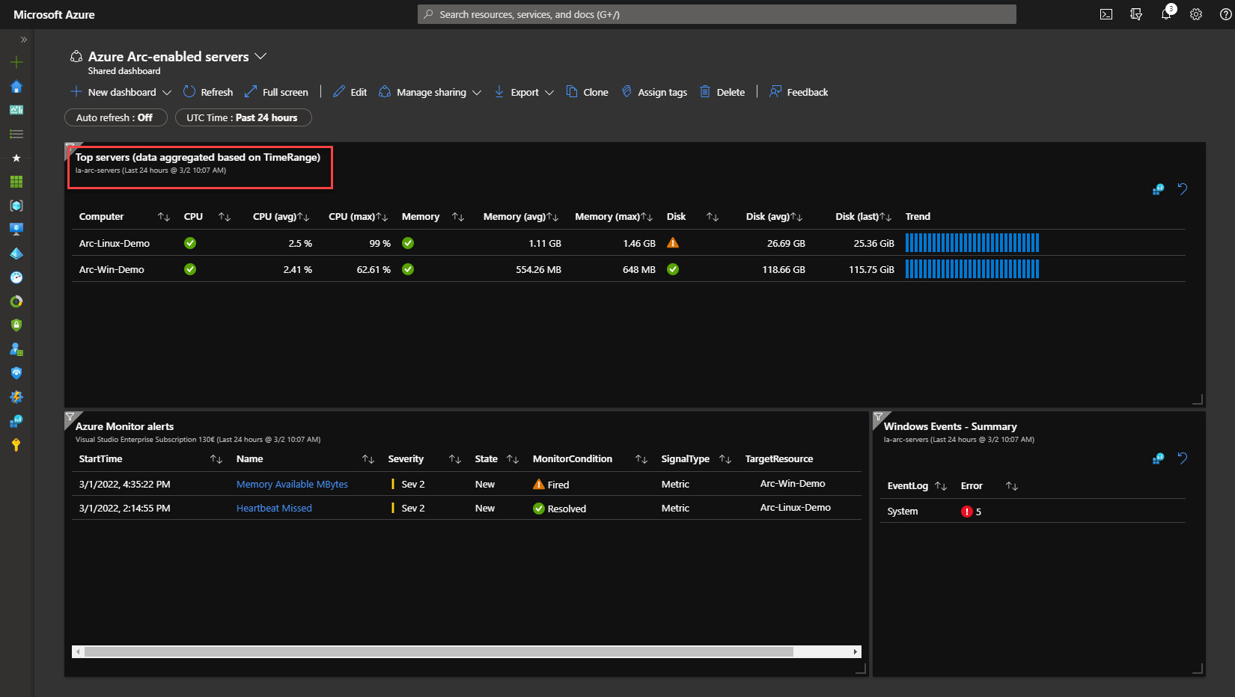This screenshot has height=697, width=1235.
Task: Open Favorites star in left sidebar
Action: point(16,158)
